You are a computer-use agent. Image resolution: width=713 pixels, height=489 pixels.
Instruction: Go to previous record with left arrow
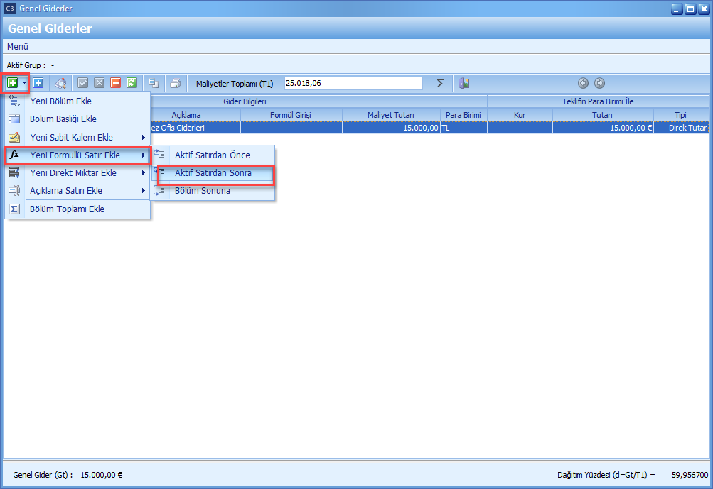point(584,83)
